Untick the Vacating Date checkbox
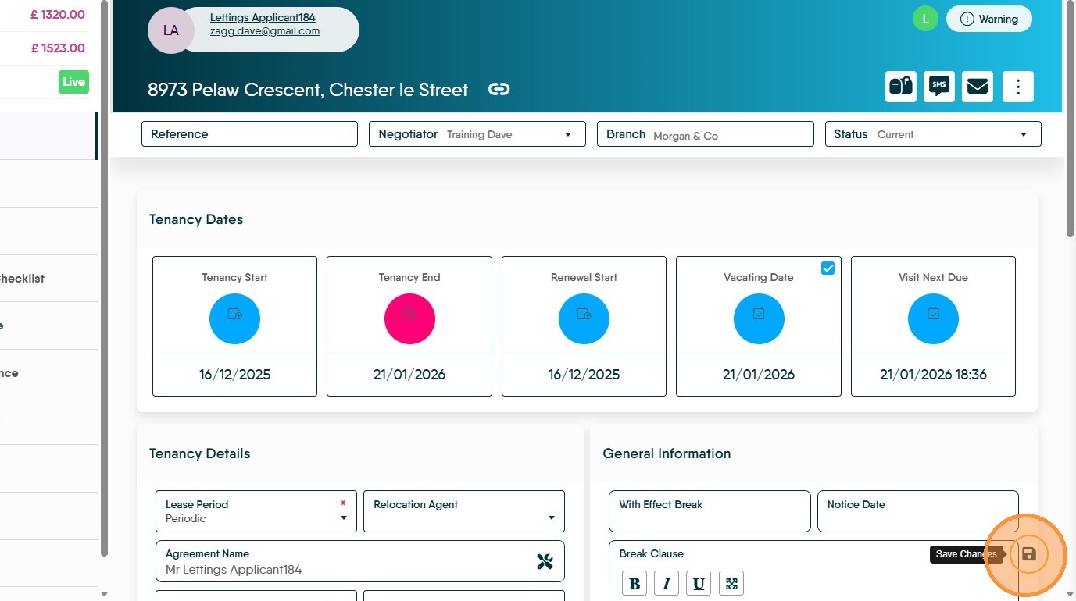 click(x=828, y=268)
